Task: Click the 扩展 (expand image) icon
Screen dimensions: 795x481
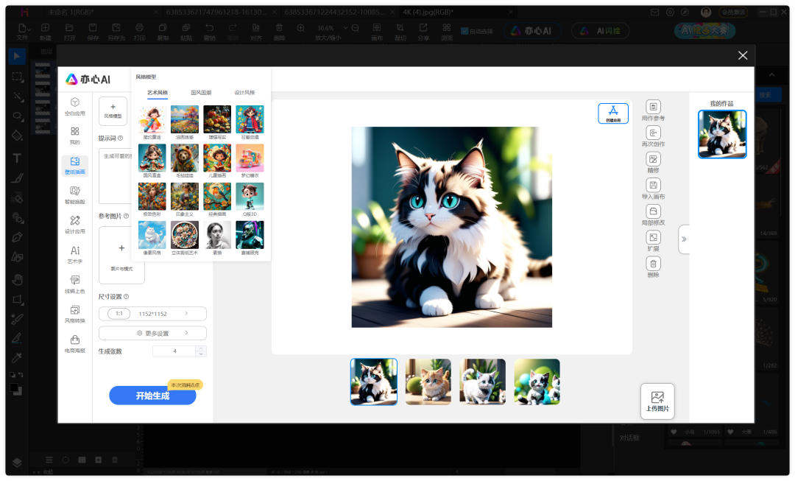Action: tap(653, 237)
